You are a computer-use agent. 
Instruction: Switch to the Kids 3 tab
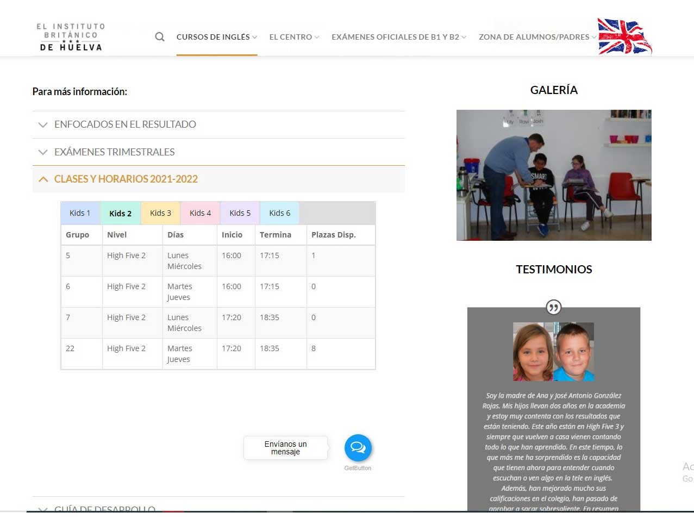pyautogui.click(x=160, y=213)
